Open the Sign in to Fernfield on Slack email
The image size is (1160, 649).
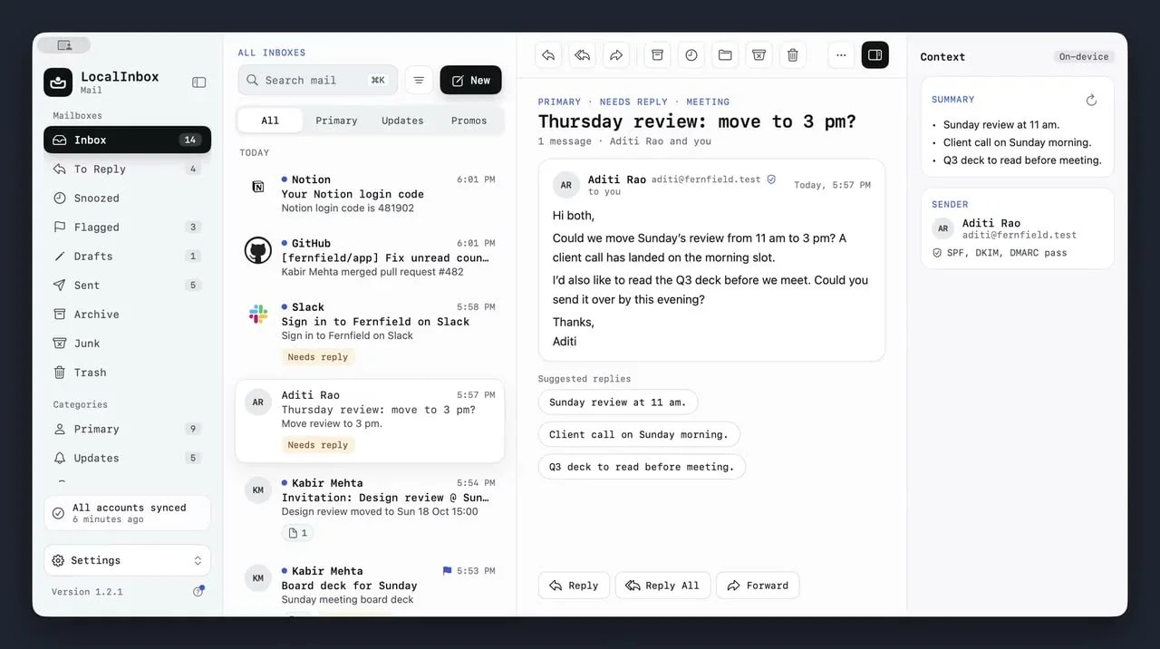[x=370, y=332]
